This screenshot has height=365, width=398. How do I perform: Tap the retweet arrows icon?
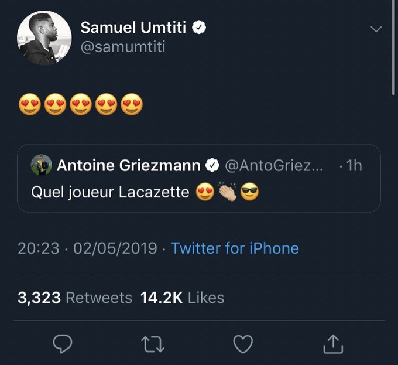153,344
